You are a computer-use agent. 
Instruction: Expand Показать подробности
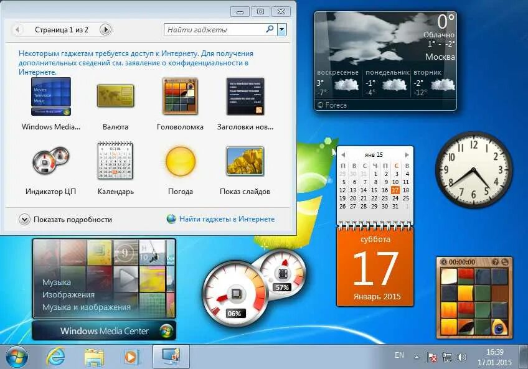point(65,220)
